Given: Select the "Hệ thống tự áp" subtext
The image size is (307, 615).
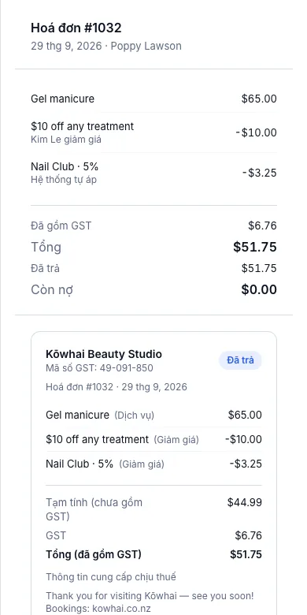Looking at the screenshot, I should [64, 180].
